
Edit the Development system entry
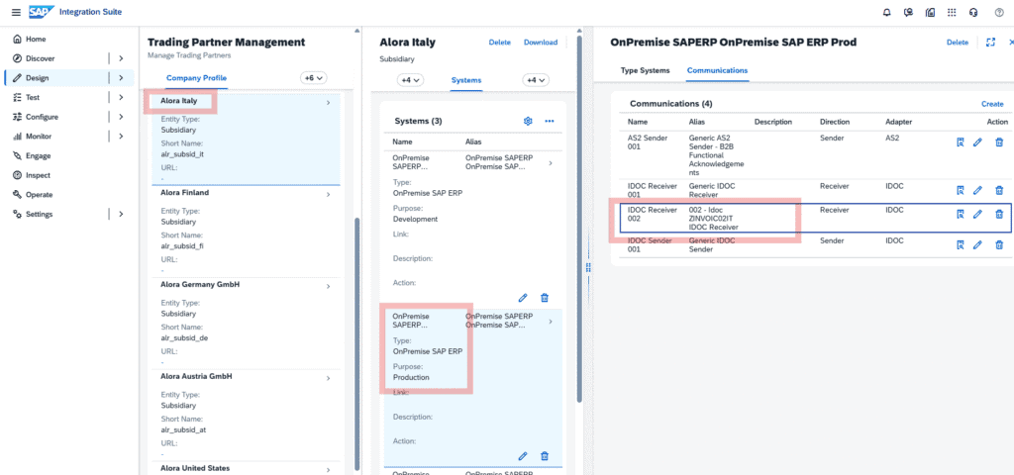click(523, 297)
